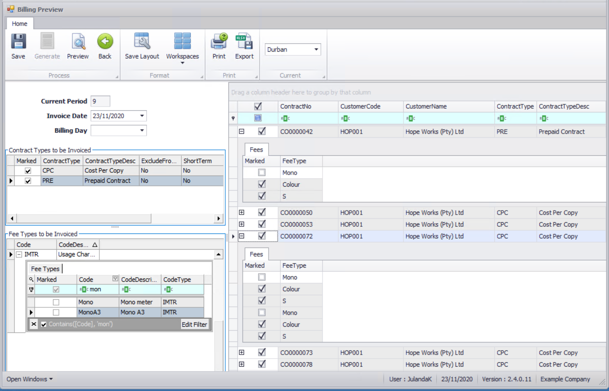
Task: Uncheck Marked box for CPC contract type
Action: click(x=28, y=171)
